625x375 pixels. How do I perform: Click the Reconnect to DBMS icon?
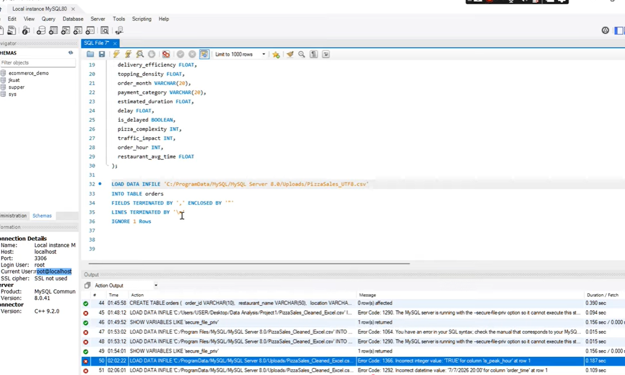pos(119,30)
